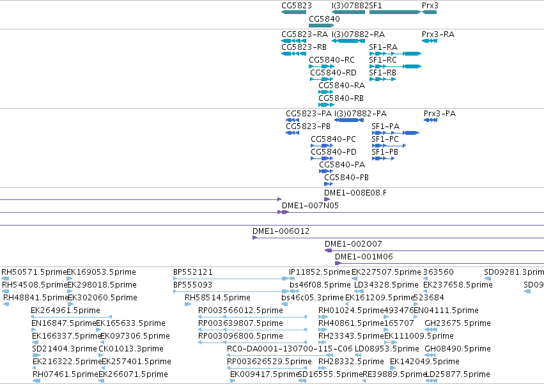Click EST EK169053.5prime
Screen dimensions: 544x384
[101, 273]
